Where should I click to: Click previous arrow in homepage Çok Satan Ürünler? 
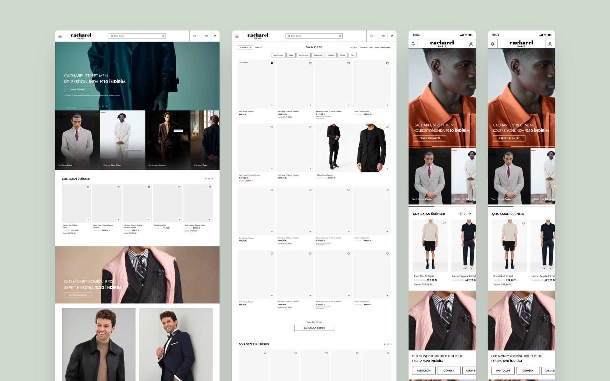click(x=206, y=179)
